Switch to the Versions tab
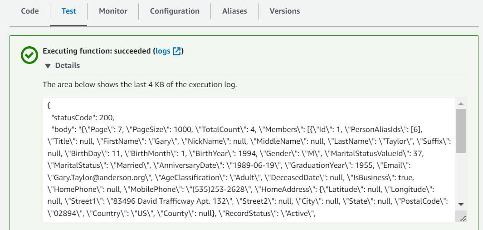 [284, 11]
